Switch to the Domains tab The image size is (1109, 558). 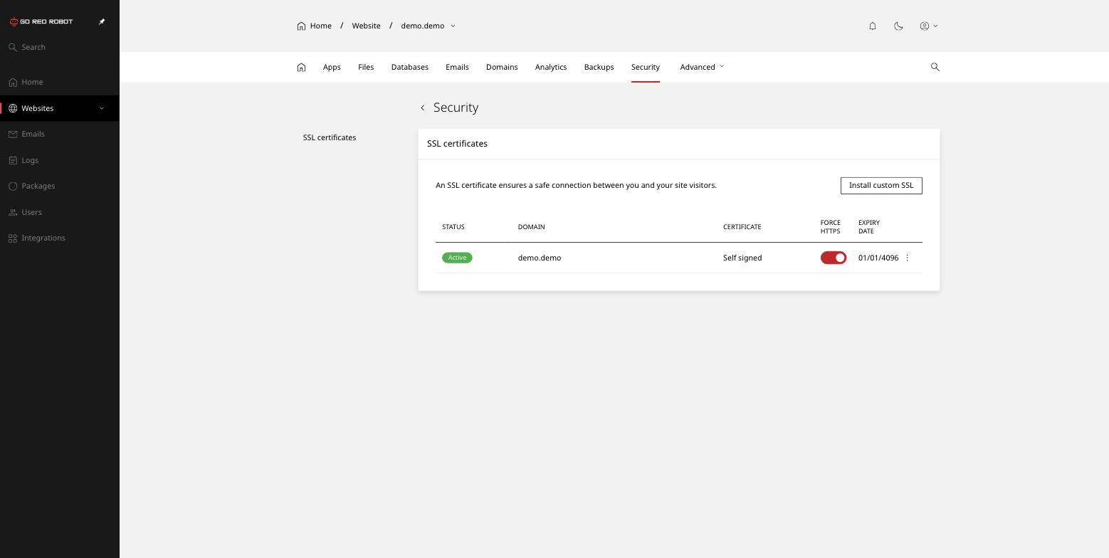pos(502,67)
